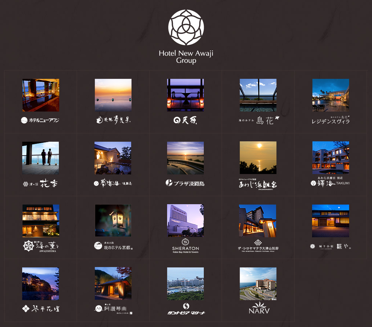Image resolution: width=372 pixels, height=327 pixels.
Task: Click the 海のホテル 島花 logo
Action: coord(259,120)
